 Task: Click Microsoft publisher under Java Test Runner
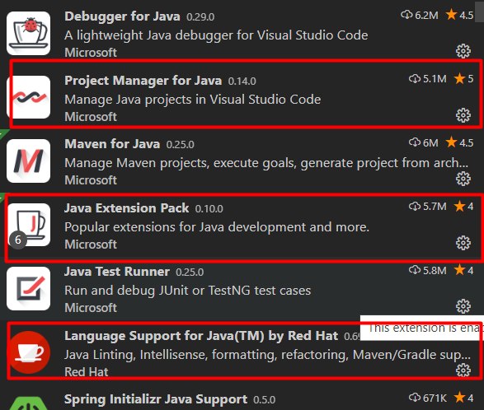91,308
